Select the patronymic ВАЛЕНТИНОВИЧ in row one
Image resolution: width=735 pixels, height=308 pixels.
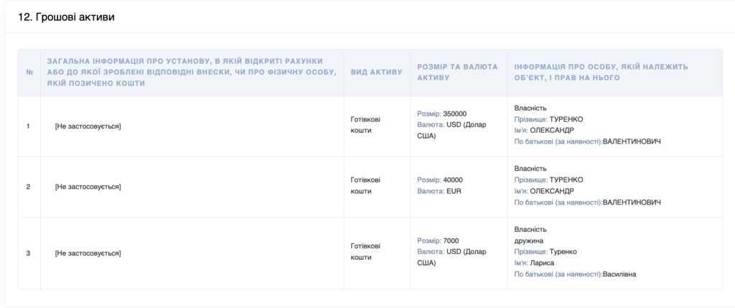632,142
